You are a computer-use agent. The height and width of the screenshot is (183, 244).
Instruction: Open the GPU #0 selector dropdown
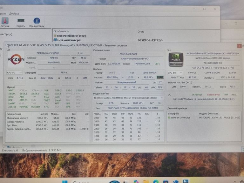tap(175, 73)
